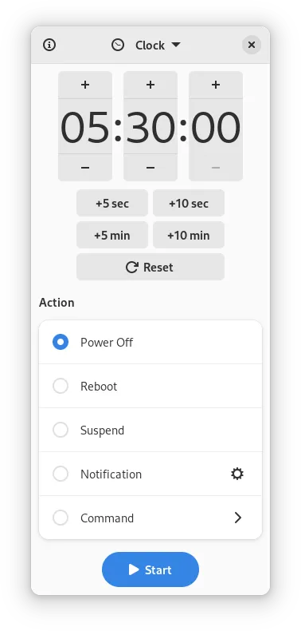Select the Suspend radio option
Viewport: 301px width, 631px height.
(x=61, y=430)
